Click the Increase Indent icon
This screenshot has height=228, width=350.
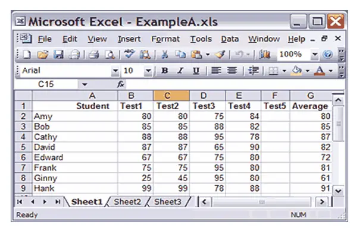pyautogui.click(x=254, y=71)
